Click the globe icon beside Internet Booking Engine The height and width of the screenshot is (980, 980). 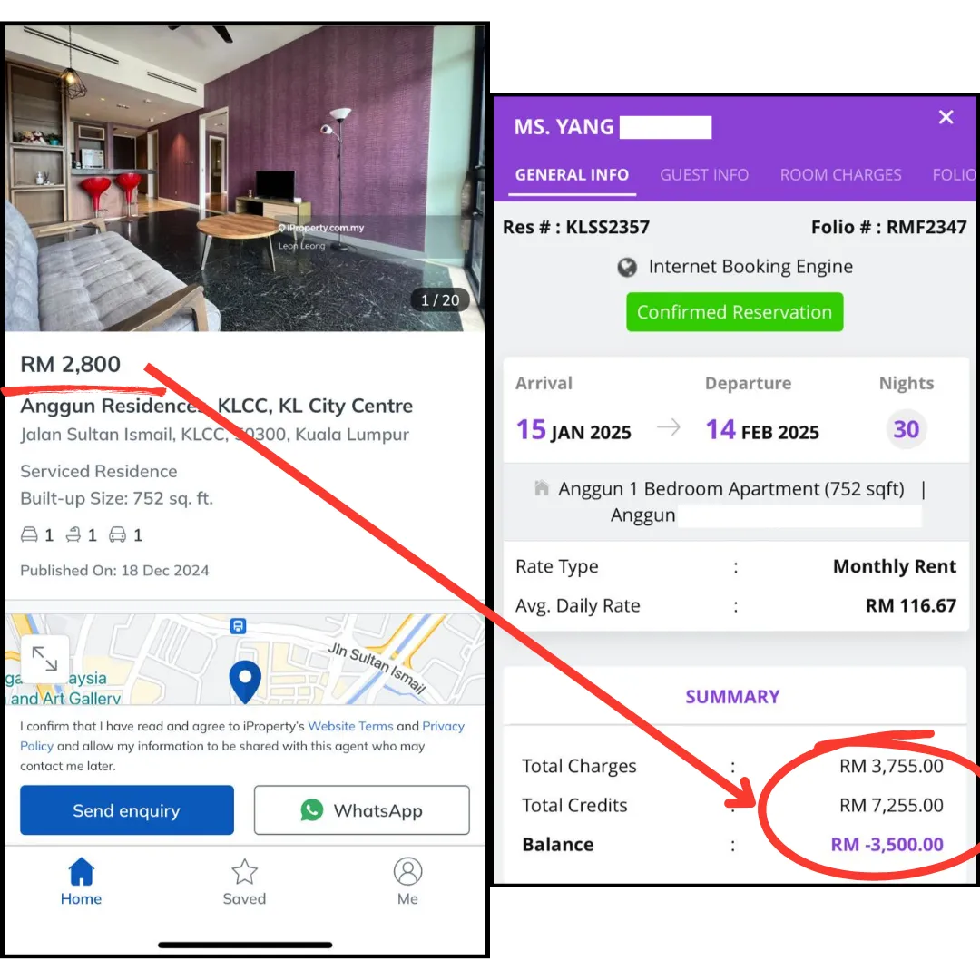627,268
